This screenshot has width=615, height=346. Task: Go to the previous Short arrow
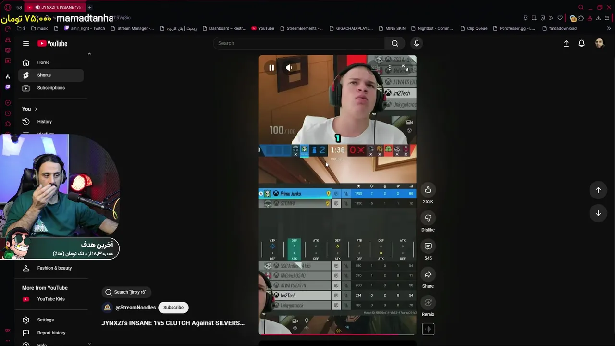coord(598,190)
